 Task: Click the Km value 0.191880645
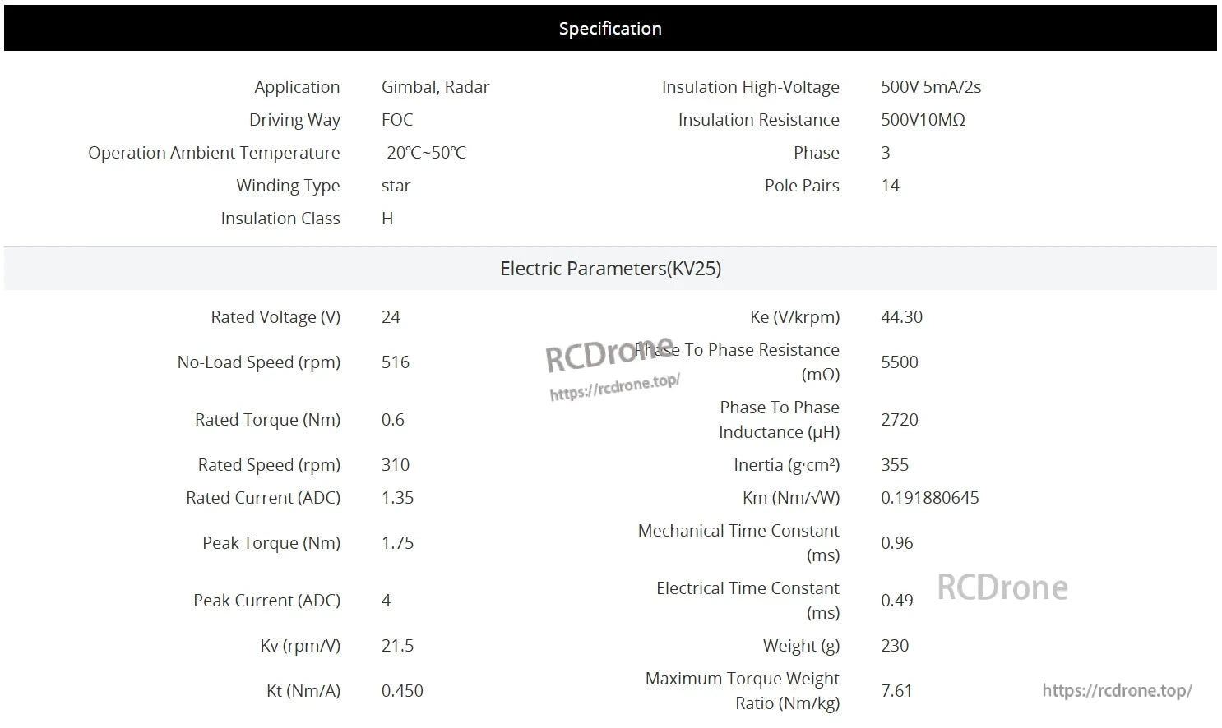pyautogui.click(x=929, y=498)
